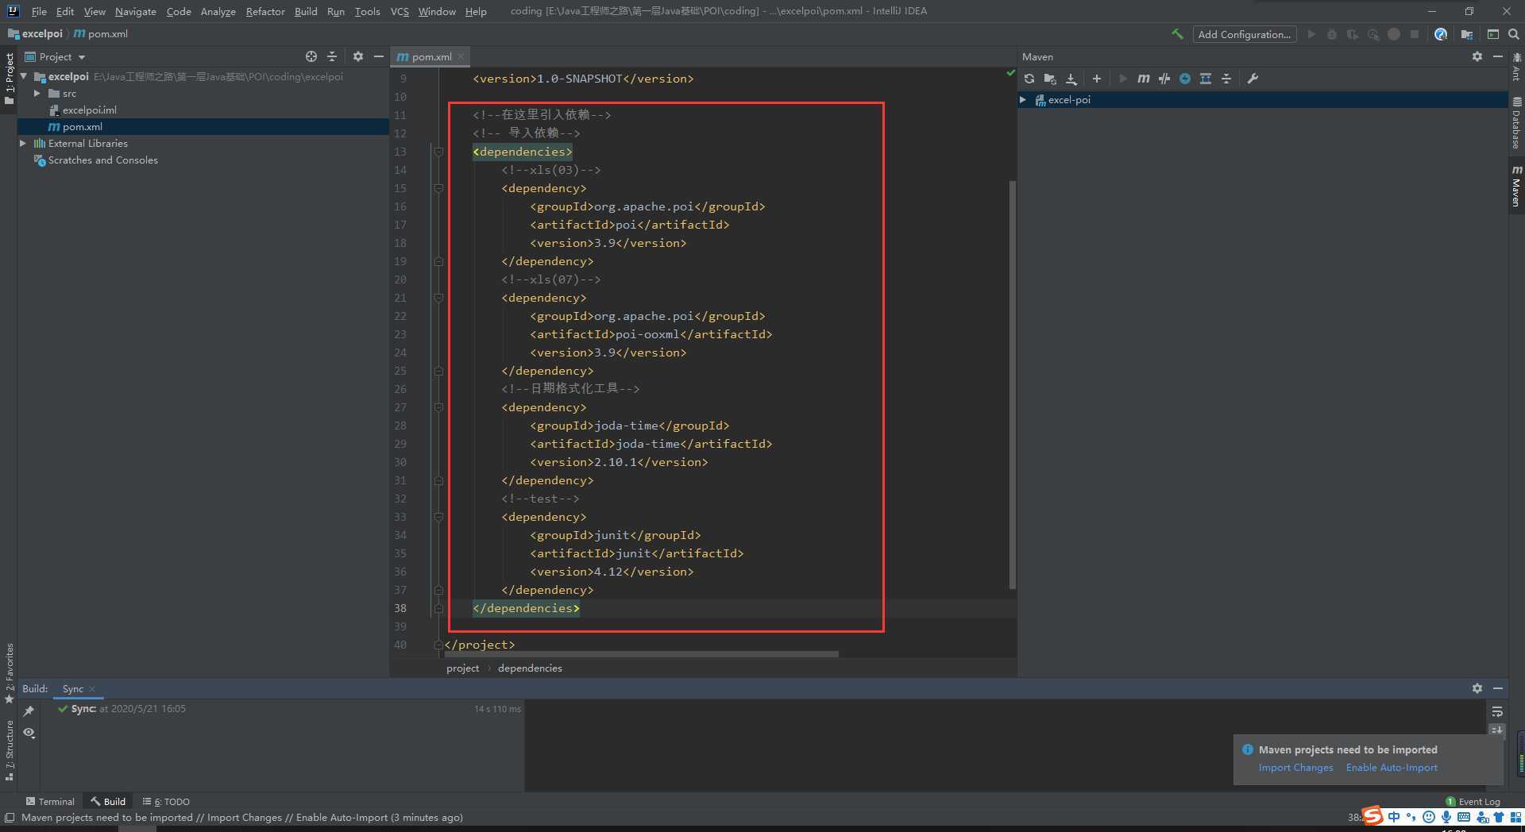The image size is (1525, 832).
Task: Expand the src folder in project tree
Action: tap(37, 94)
